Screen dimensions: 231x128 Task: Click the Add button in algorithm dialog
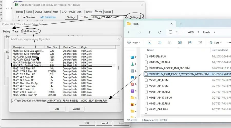point(57,109)
